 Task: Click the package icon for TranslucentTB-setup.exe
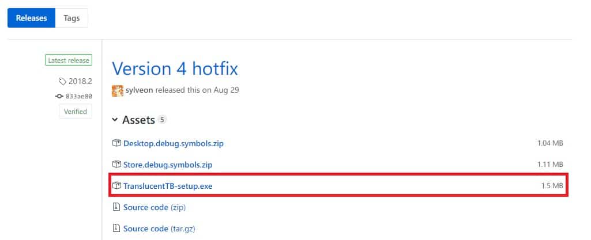pyautogui.click(x=116, y=185)
